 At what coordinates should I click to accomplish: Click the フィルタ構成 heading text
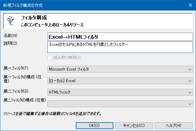pyautogui.click(x=34, y=18)
